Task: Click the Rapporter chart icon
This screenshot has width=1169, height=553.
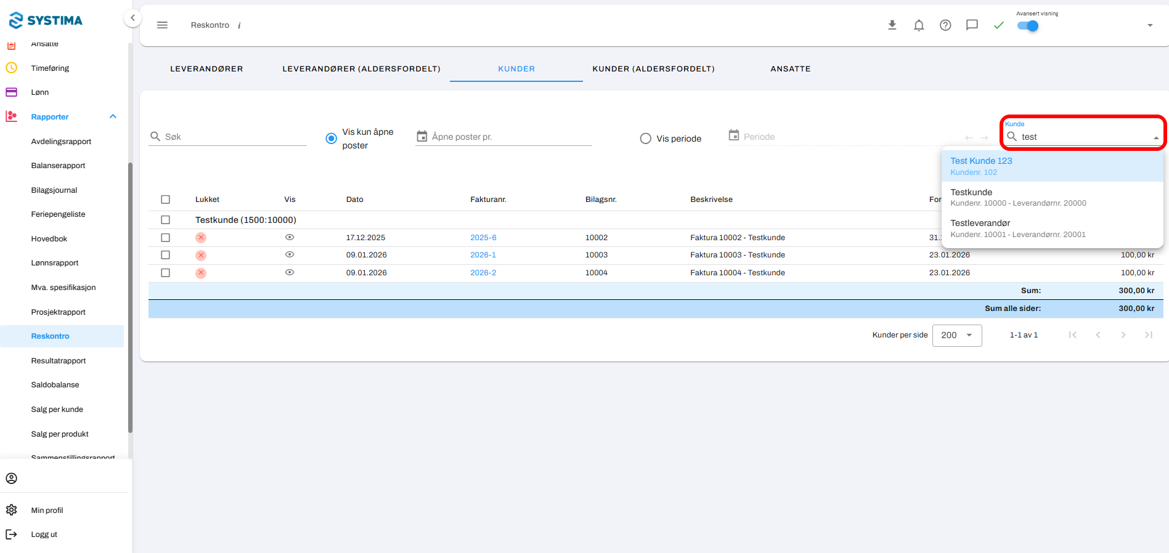Action: (11, 116)
